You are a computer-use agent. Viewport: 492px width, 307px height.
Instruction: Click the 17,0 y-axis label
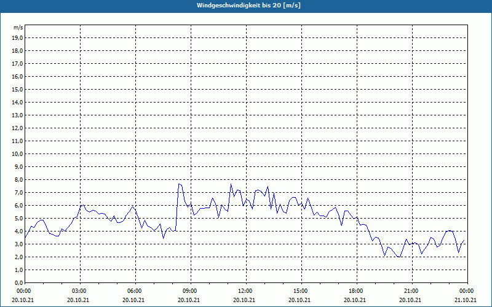(x=17, y=64)
